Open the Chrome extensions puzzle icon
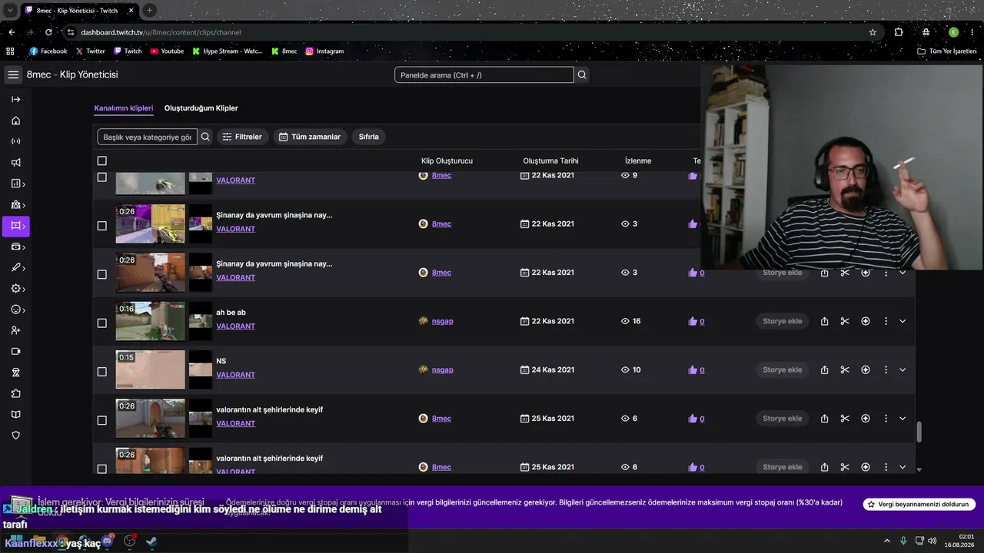This screenshot has height=553, width=984. pyautogui.click(x=899, y=32)
